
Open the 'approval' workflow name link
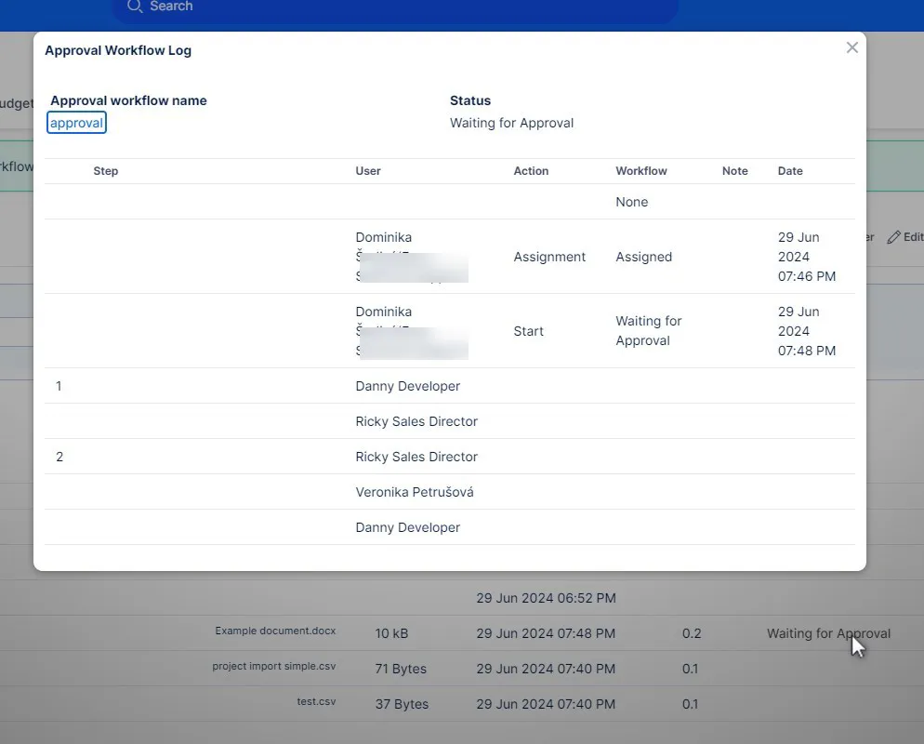click(76, 123)
